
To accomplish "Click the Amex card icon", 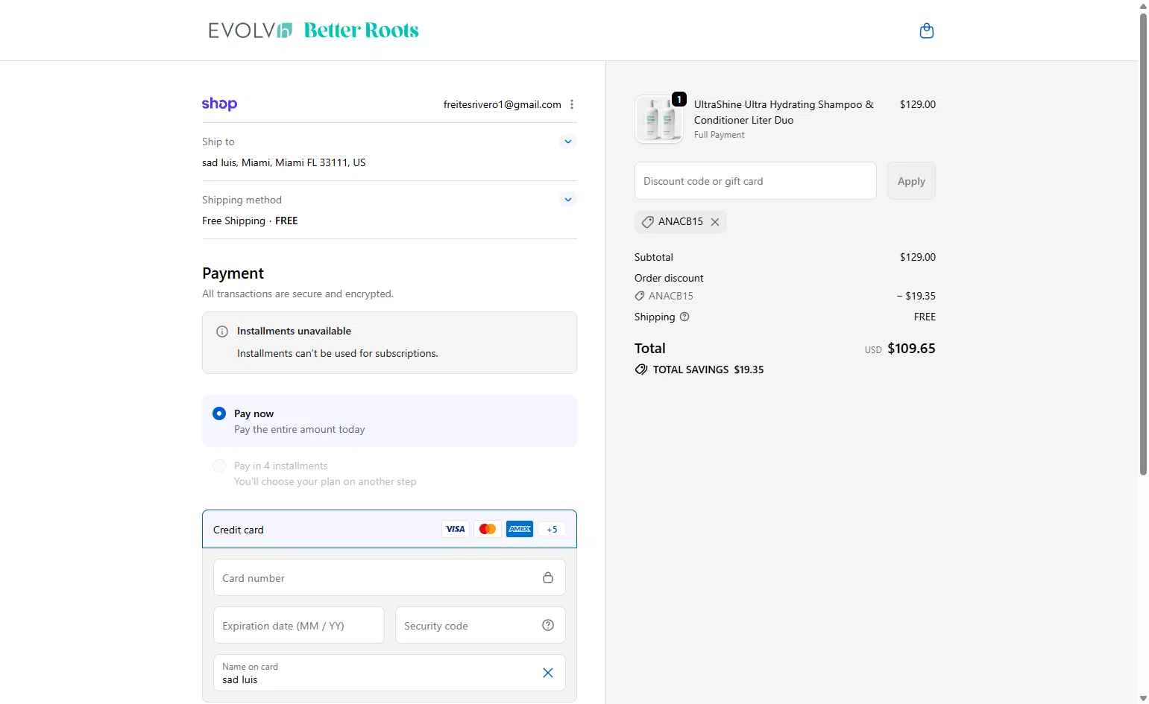I will (520, 529).
